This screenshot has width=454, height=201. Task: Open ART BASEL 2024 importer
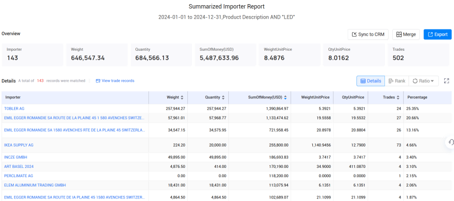(19, 167)
